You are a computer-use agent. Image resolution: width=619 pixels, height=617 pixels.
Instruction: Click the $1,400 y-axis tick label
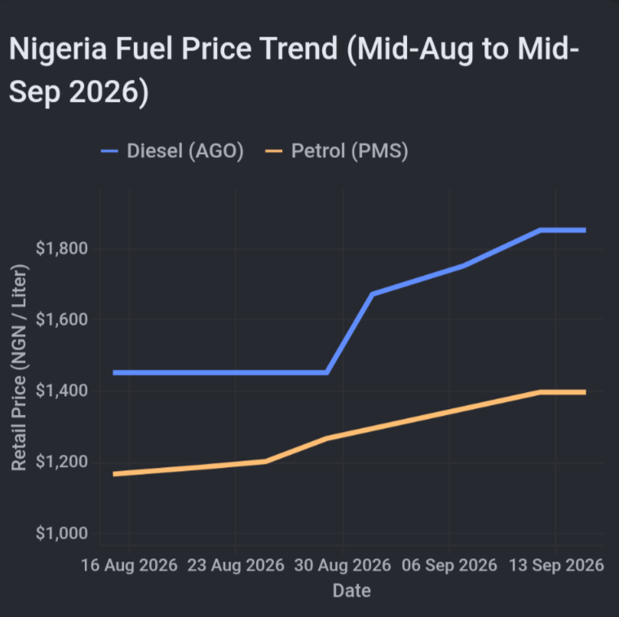coord(62,390)
